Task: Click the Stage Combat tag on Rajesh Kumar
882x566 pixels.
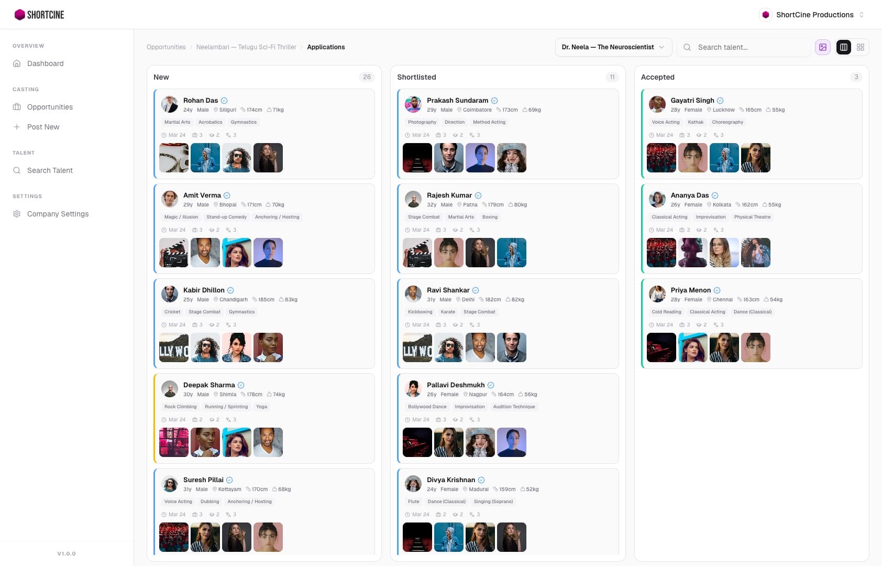Action: pos(424,217)
